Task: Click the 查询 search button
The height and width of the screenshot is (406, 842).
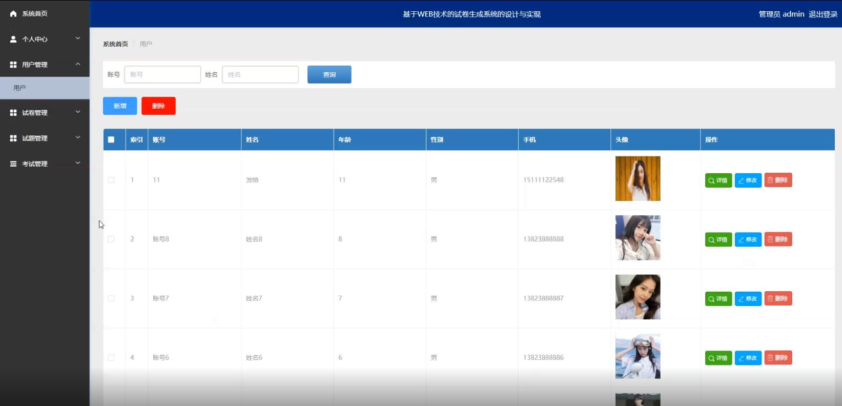Action: click(x=330, y=74)
